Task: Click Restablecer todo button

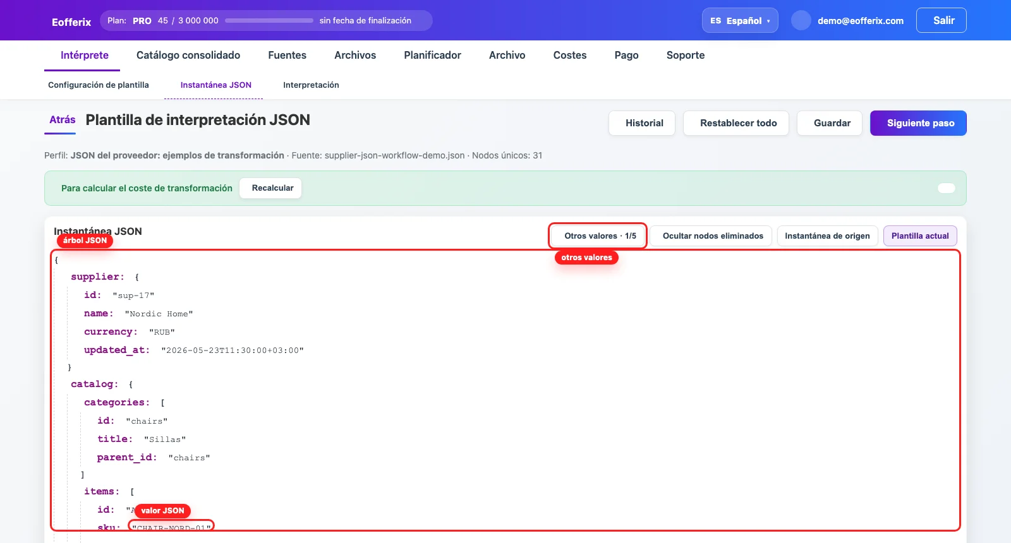Action: coord(736,123)
